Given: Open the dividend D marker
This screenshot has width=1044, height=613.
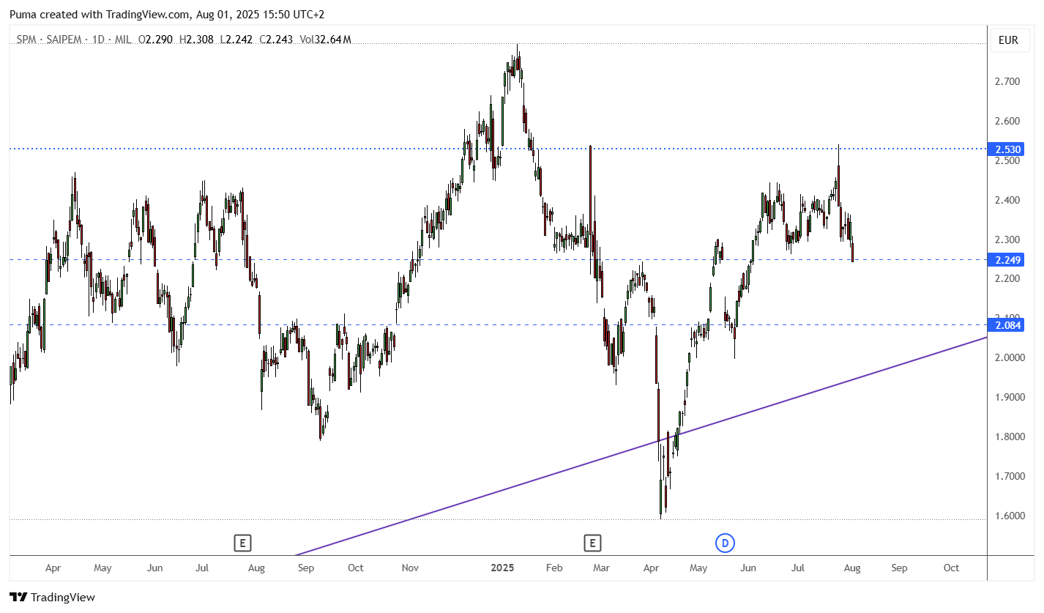Looking at the screenshot, I should [725, 543].
